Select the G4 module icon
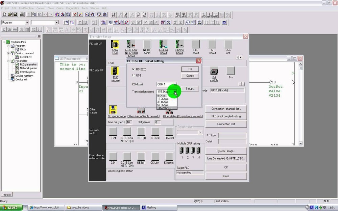 [214, 72]
